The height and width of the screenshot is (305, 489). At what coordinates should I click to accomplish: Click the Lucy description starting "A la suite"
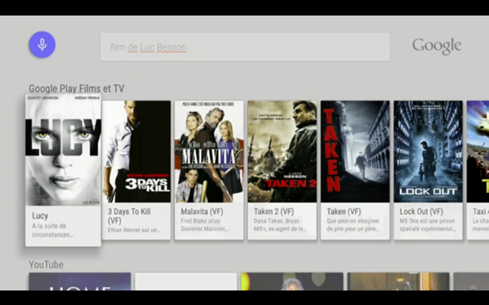pyautogui.click(x=49, y=230)
